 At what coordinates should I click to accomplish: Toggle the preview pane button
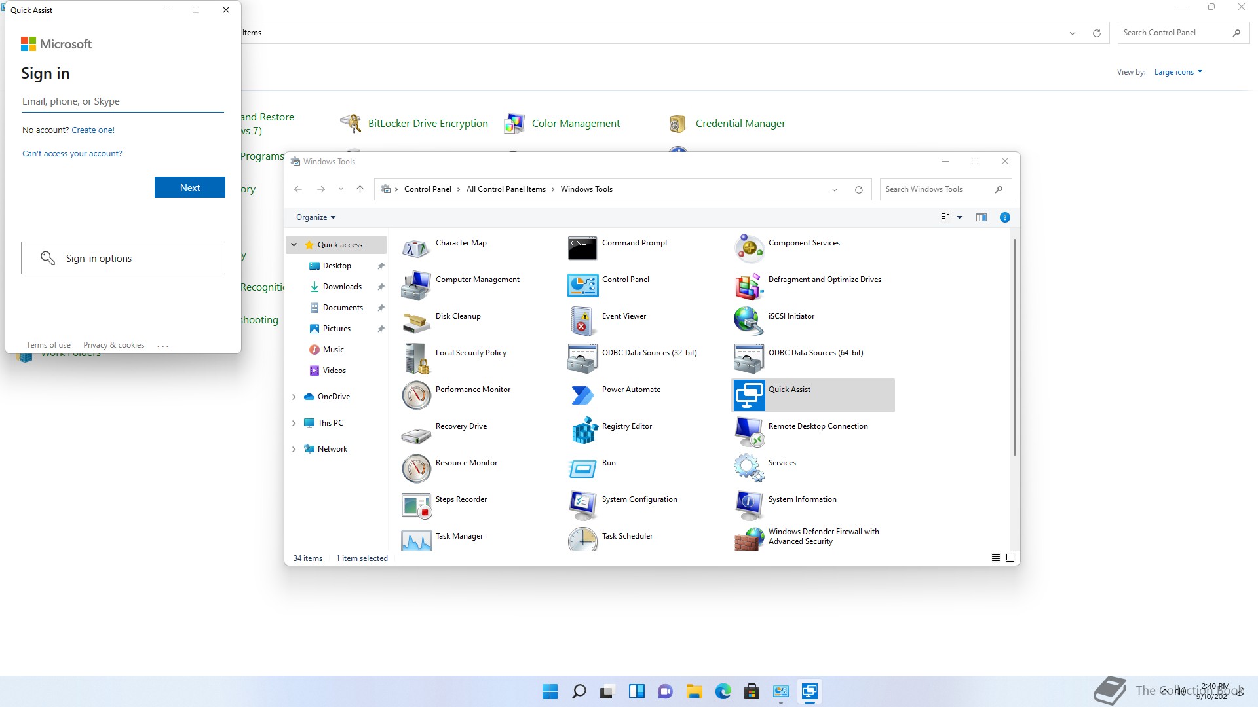[x=981, y=217]
